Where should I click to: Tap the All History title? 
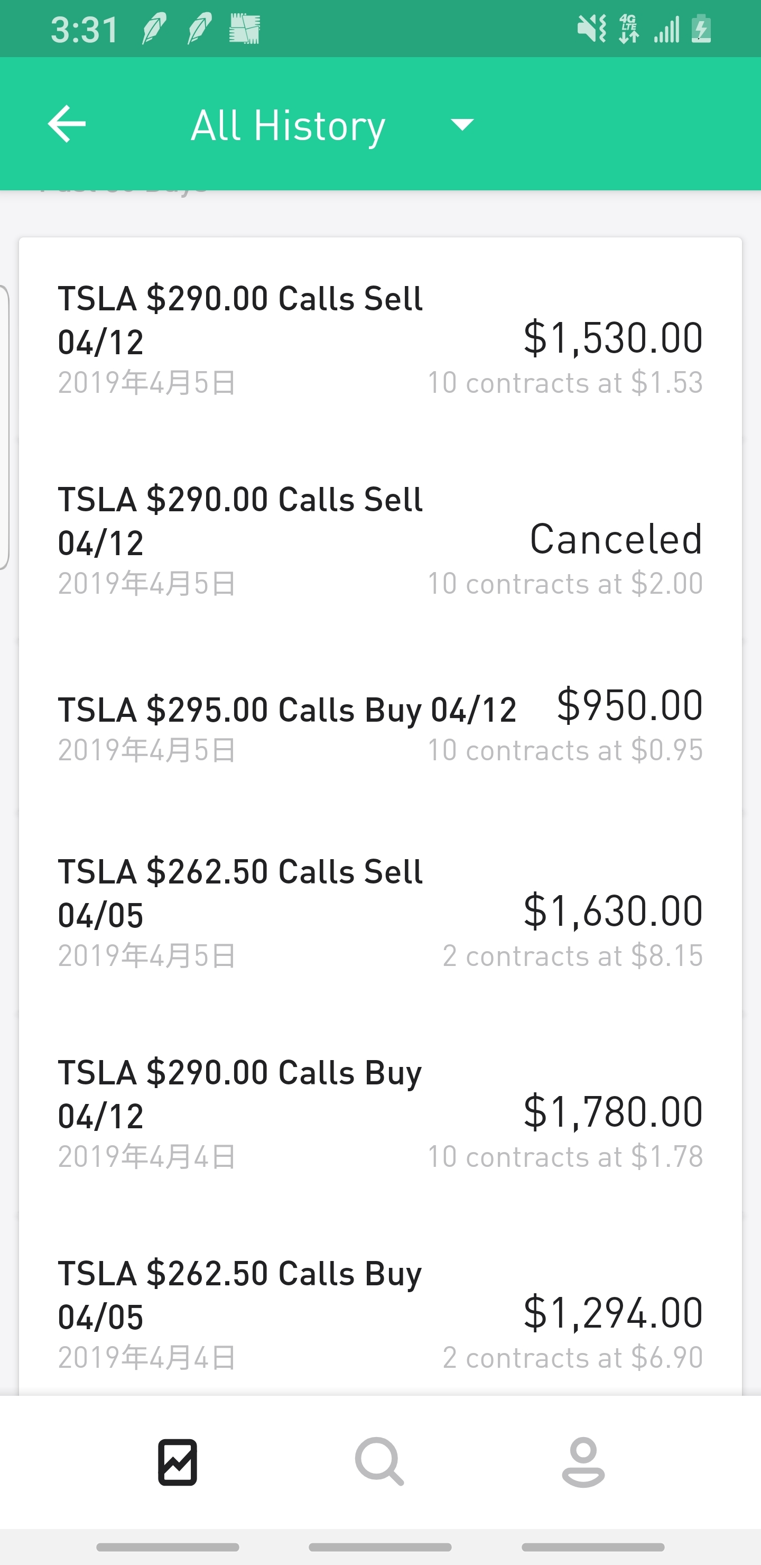[x=288, y=126]
